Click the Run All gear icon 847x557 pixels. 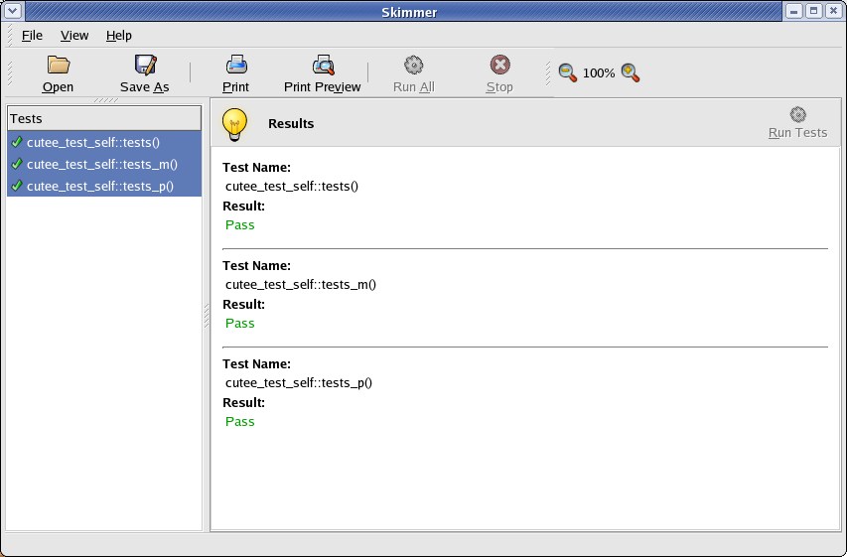pyautogui.click(x=414, y=65)
